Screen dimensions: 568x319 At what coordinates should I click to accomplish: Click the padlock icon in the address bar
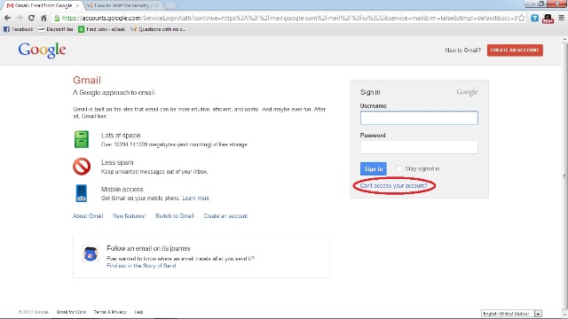click(57, 18)
